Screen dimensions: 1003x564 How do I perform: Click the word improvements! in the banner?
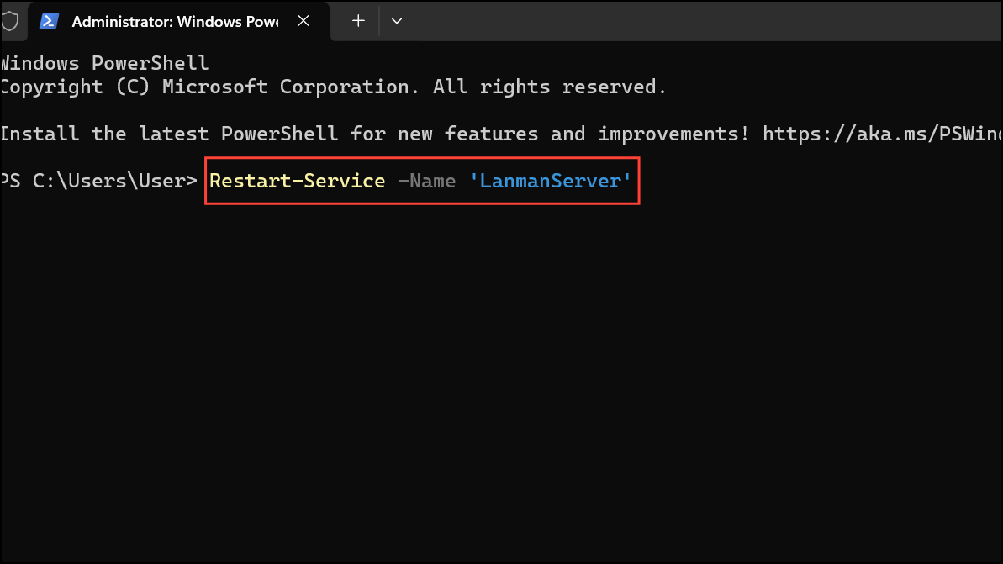pos(673,134)
